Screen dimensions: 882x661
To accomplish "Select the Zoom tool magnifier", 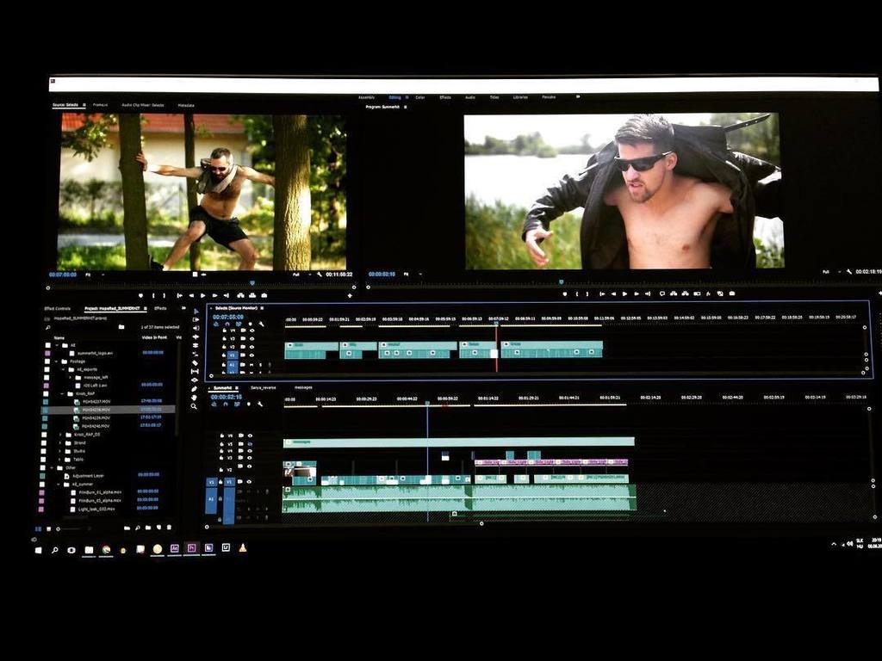I will pos(194,406).
